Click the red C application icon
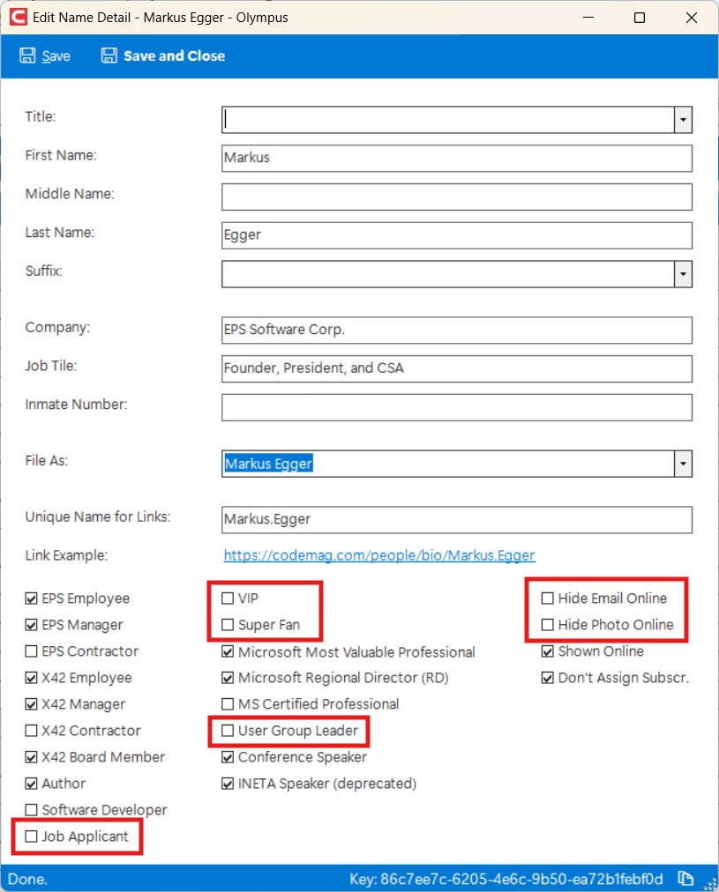The image size is (719, 892). (x=18, y=17)
